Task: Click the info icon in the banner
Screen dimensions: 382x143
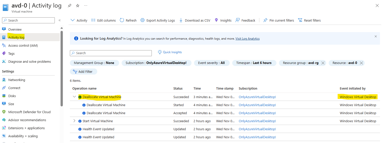Action: point(76,38)
